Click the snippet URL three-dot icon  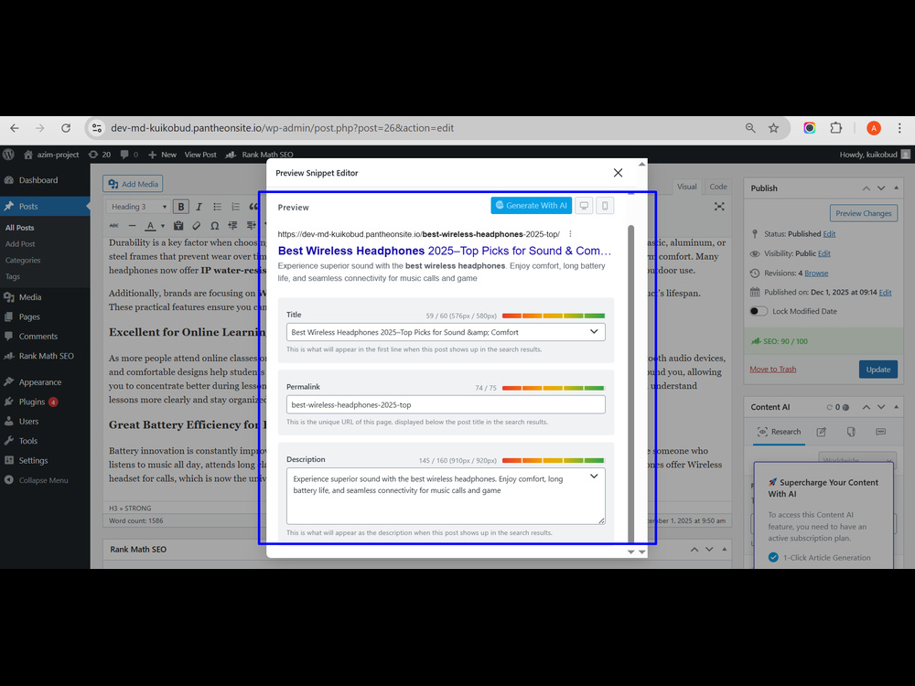(x=570, y=234)
